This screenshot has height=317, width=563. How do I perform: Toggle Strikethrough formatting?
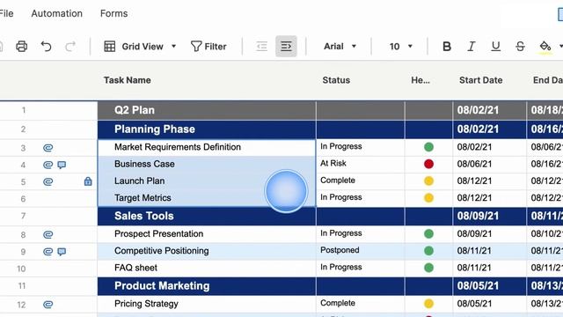(520, 47)
